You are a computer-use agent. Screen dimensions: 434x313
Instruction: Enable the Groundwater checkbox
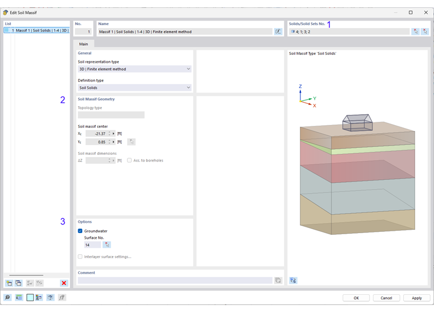point(80,231)
